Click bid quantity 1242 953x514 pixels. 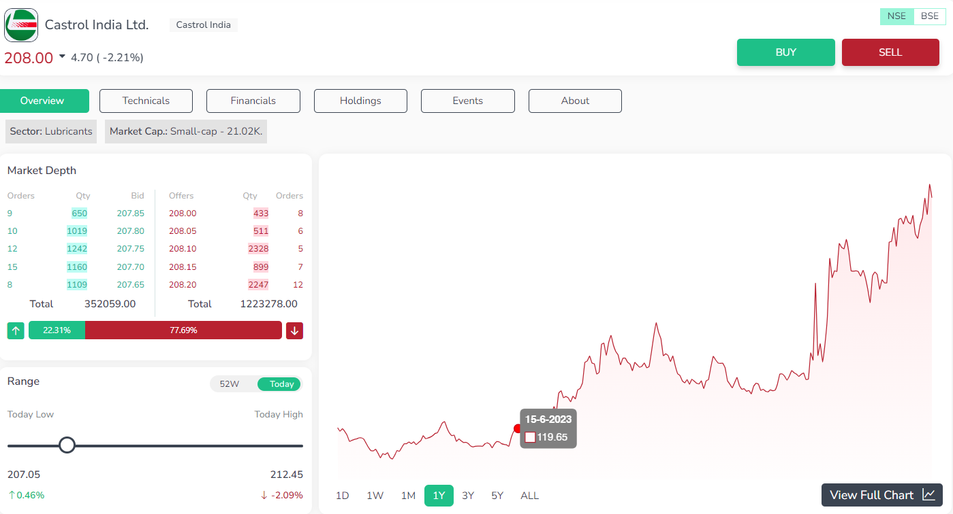77,249
